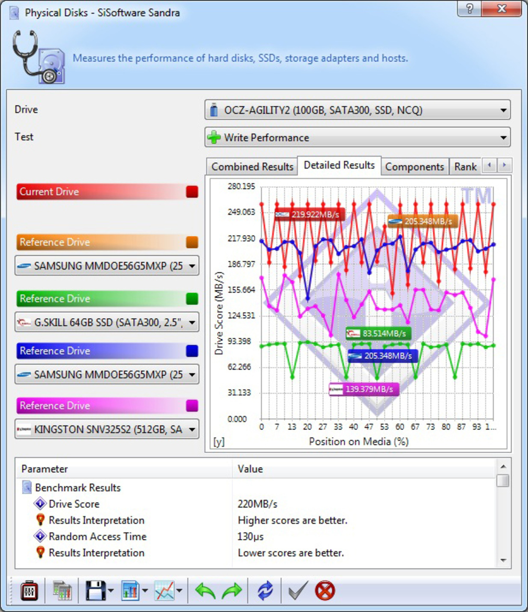Click the magenta Reference Drive color swatch

tap(192, 406)
